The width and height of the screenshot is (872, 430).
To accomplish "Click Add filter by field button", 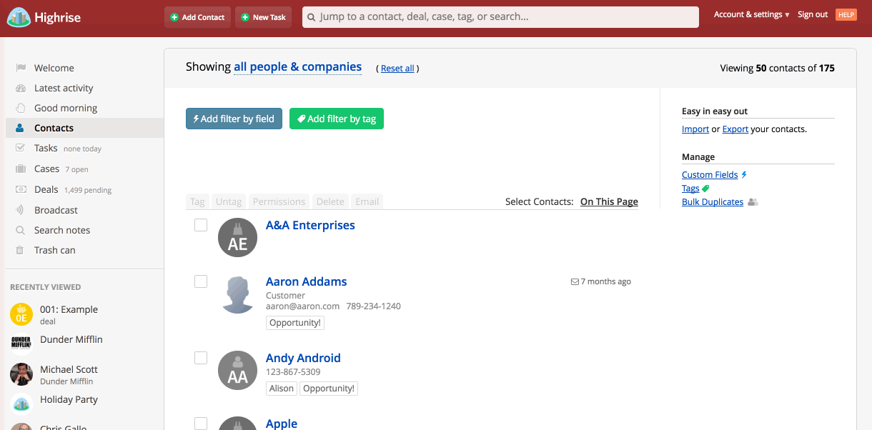I will (x=234, y=119).
